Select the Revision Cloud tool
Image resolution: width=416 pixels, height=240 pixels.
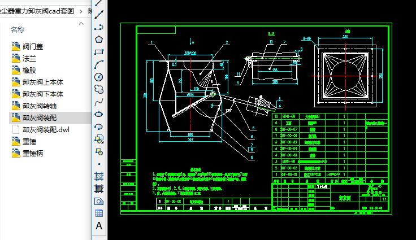(x=99, y=89)
